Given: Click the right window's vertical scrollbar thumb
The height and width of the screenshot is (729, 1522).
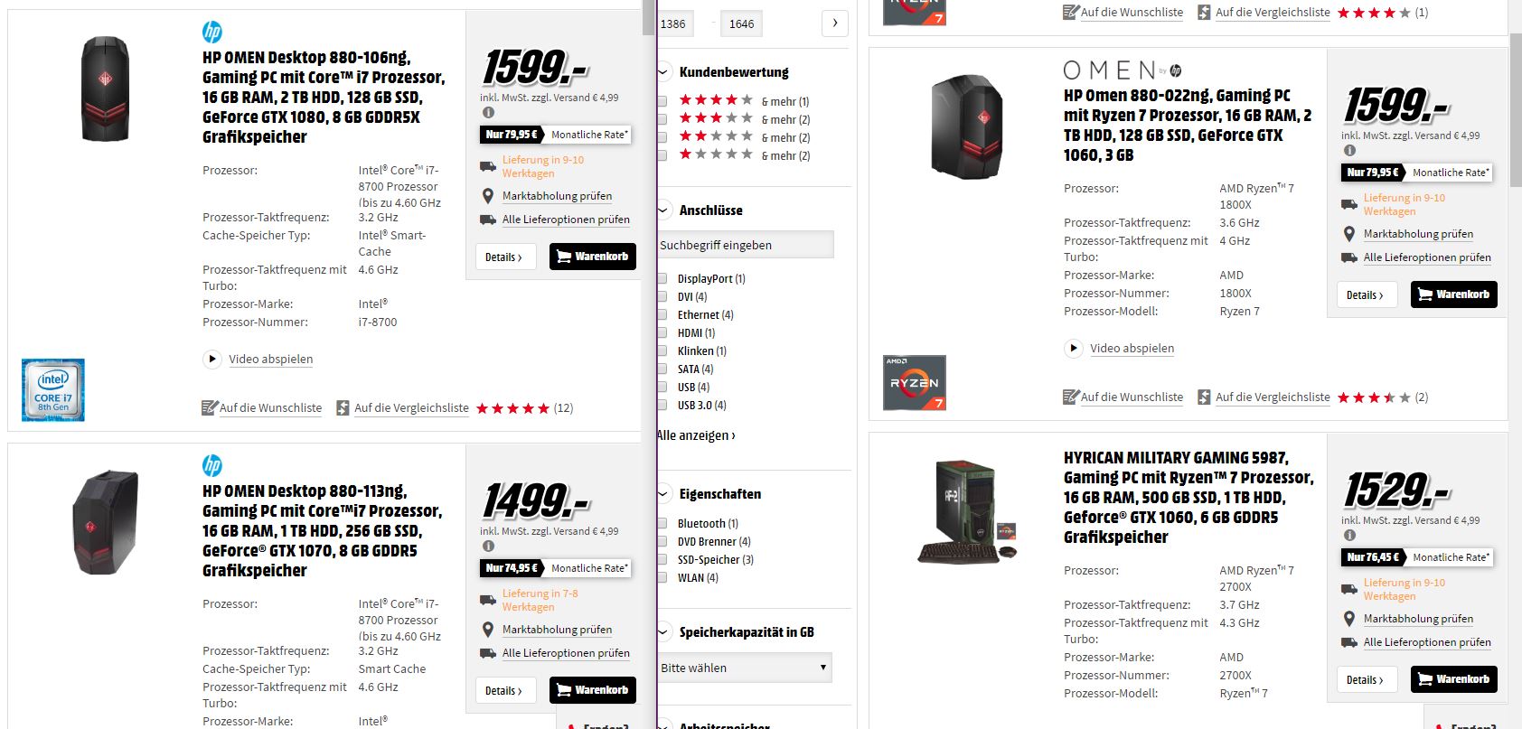Looking at the screenshot, I should tap(1516, 110).
